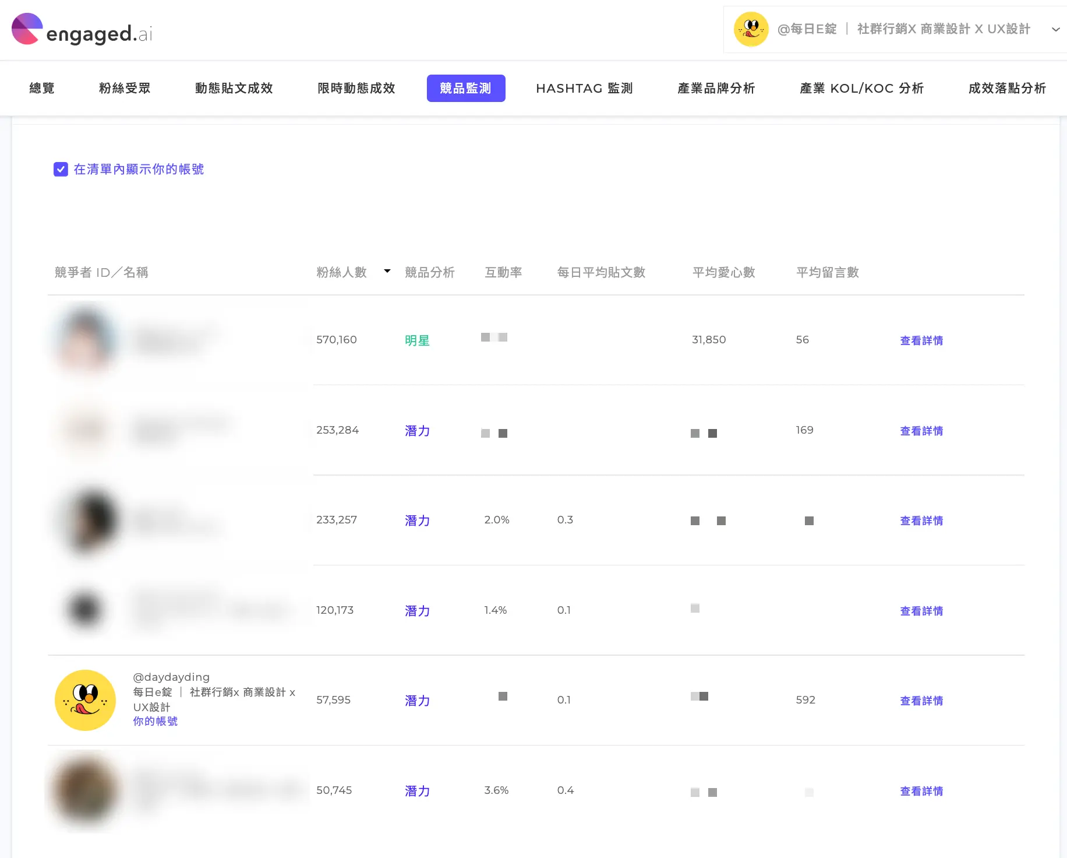The image size is (1067, 858).
Task: Click the 3.6% engagement rate value
Action: tap(496, 790)
